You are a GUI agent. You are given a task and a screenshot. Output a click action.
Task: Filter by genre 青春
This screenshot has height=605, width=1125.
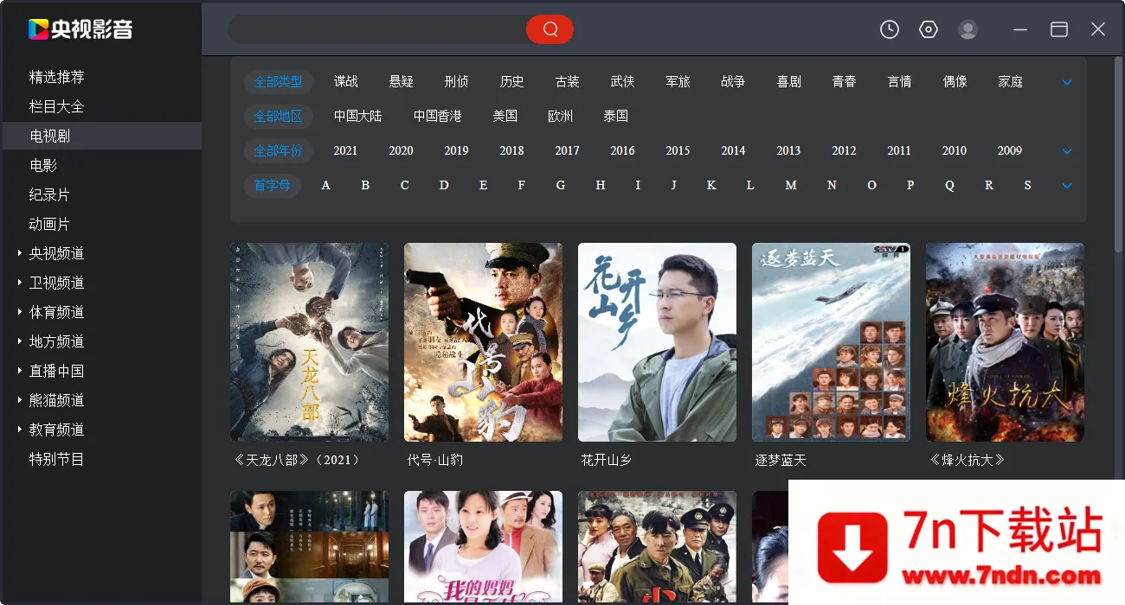(845, 81)
